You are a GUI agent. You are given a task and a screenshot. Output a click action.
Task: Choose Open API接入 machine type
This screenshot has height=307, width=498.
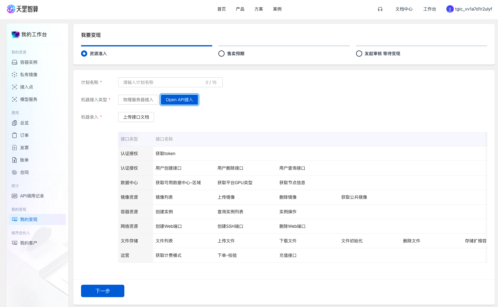click(x=179, y=100)
